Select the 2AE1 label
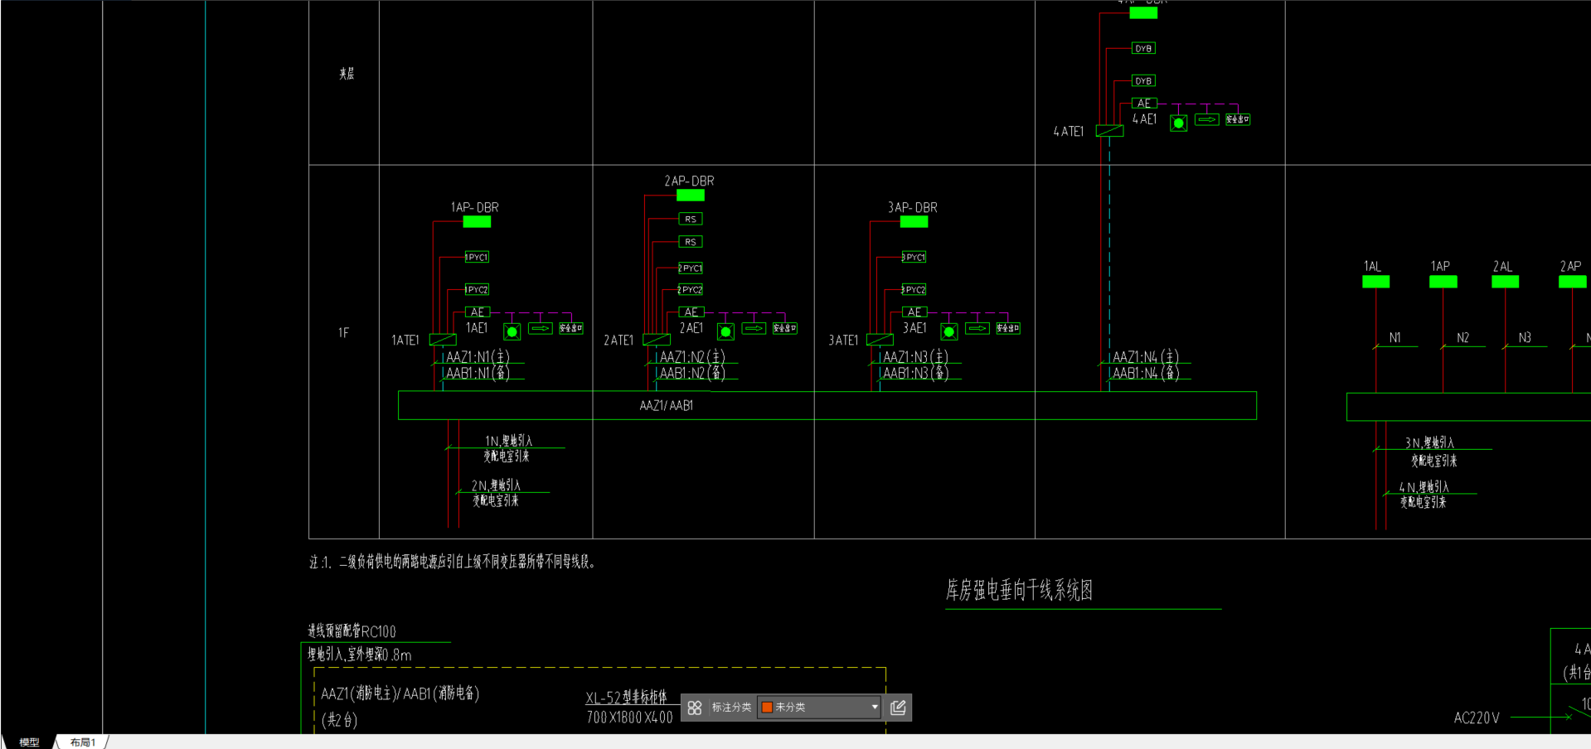 point(691,328)
